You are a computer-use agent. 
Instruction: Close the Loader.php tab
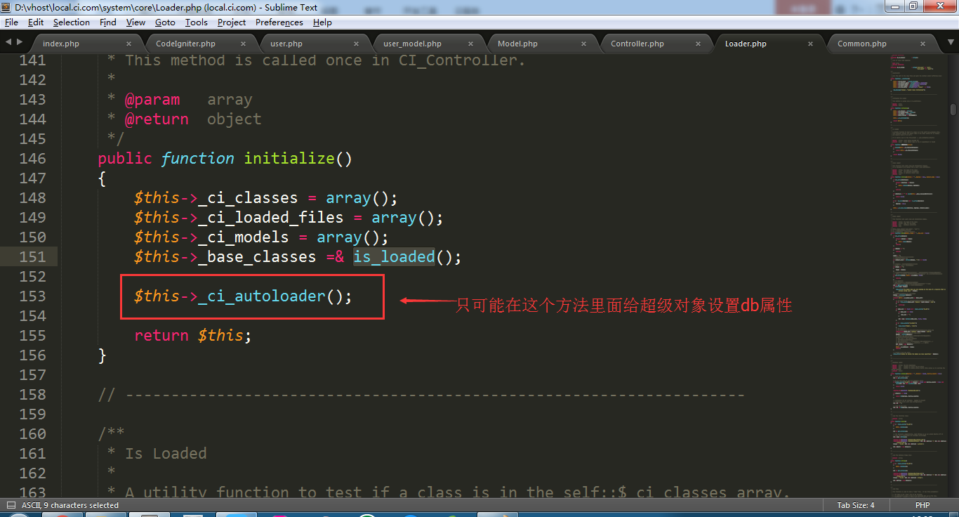(810, 44)
